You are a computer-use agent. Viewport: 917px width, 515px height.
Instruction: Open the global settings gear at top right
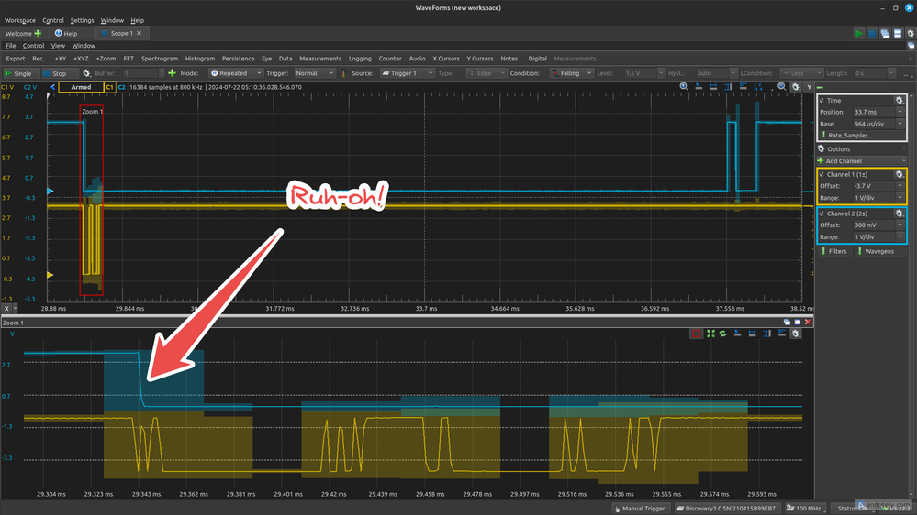coord(911,34)
